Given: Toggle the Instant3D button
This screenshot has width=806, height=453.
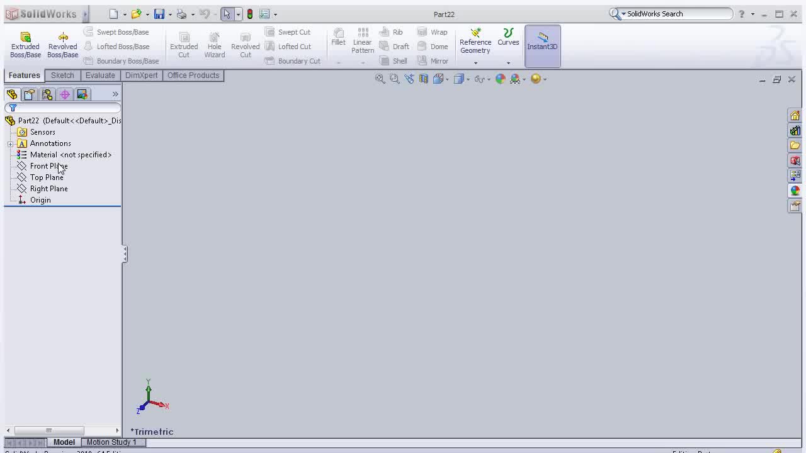Looking at the screenshot, I should tap(542, 46).
